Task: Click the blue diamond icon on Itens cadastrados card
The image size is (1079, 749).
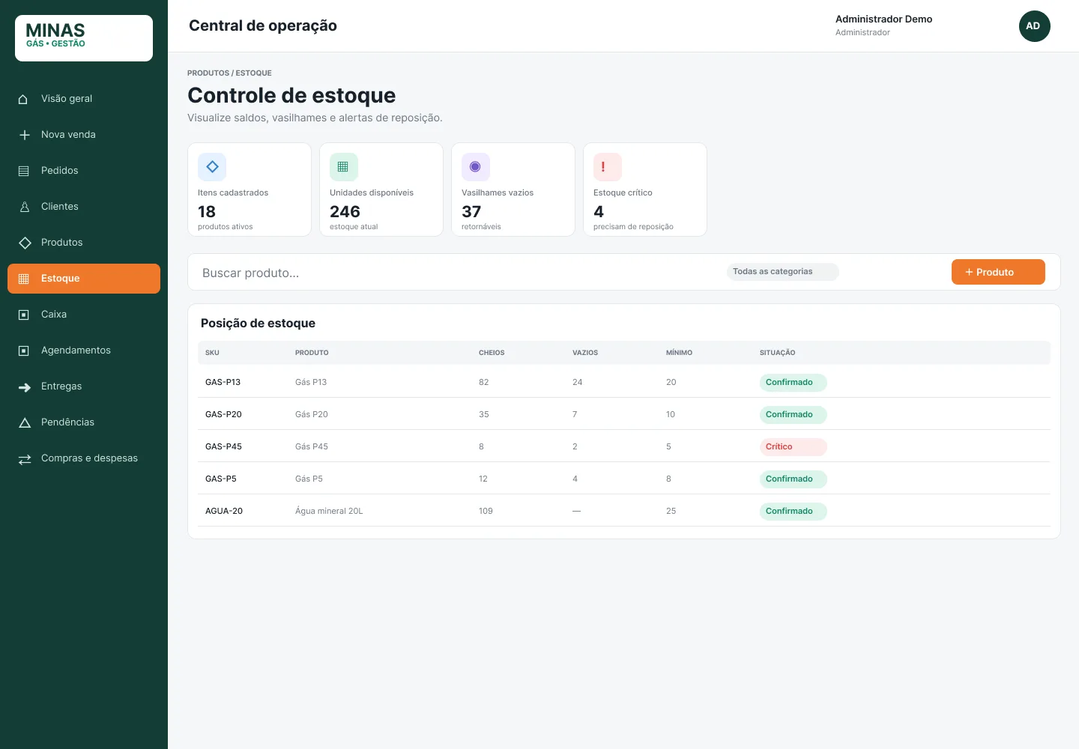Action: click(x=212, y=167)
